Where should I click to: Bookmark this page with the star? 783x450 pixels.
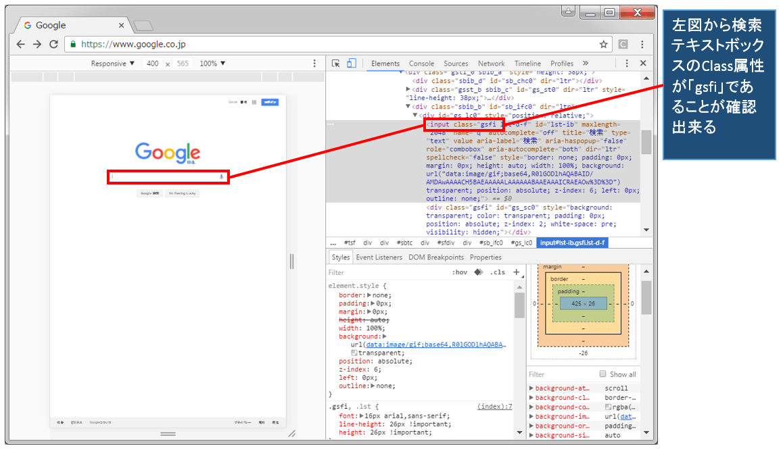pos(603,45)
